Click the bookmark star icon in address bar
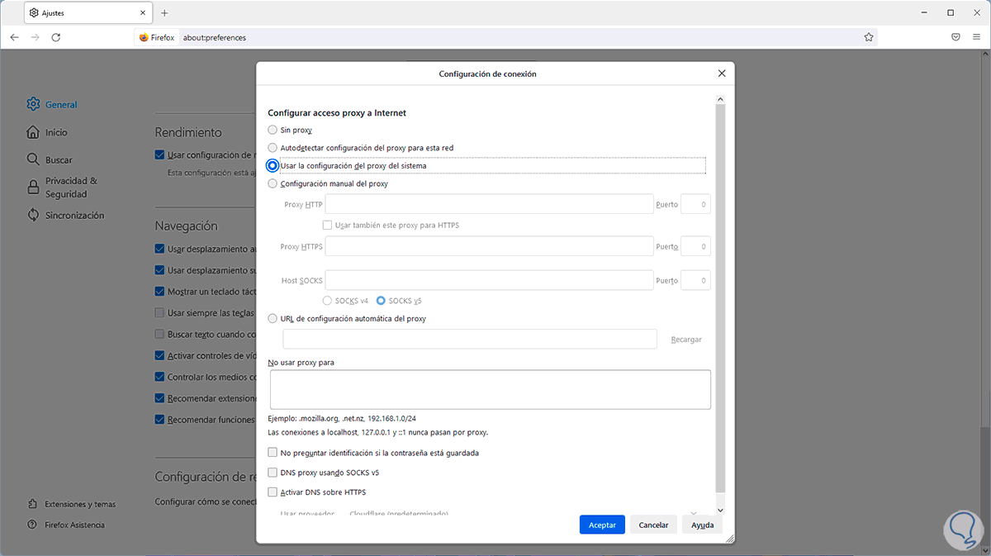The height and width of the screenshot is (556, 991). click(869, 37)
